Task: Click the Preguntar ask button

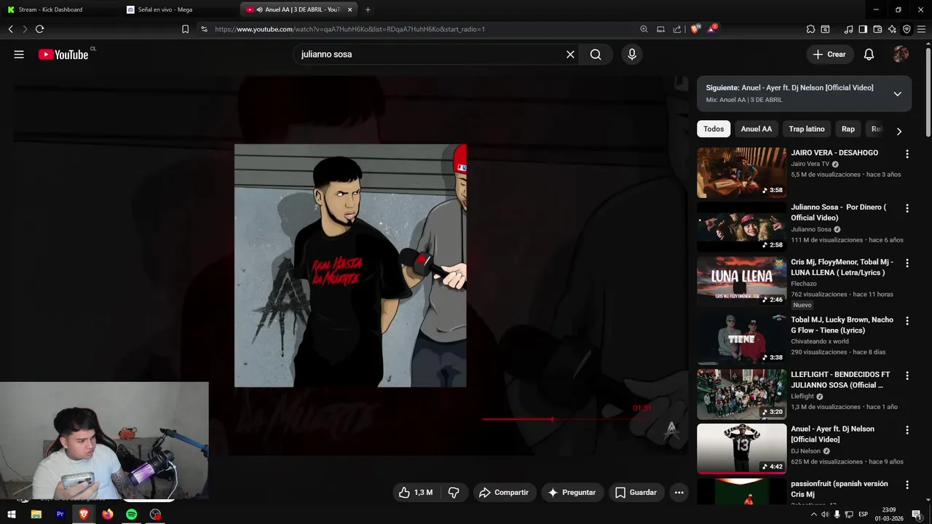Action: [572, 493]
